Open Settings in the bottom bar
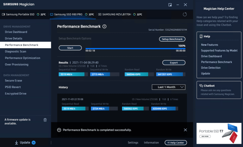Viewport: 243px width, 147px height. (133, 143)
